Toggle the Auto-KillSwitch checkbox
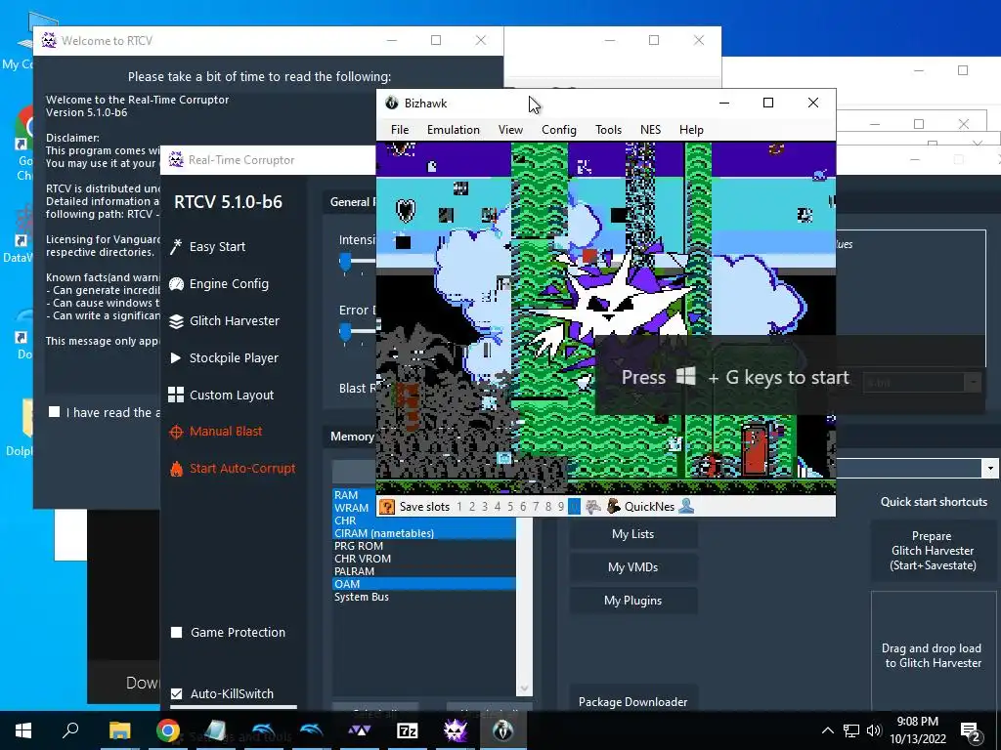 tap(177, 693)
